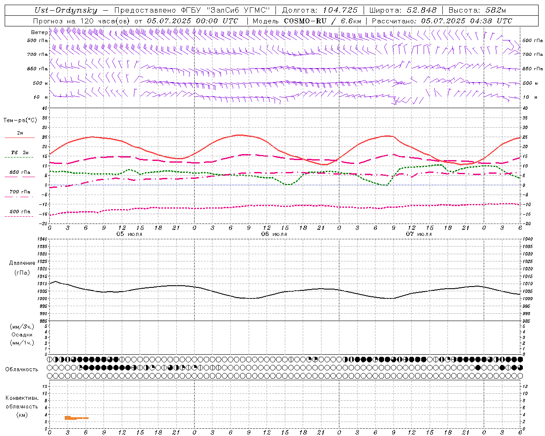Click the Ветер panel label
The image size is (545, 436).
(x=39, y=32)
